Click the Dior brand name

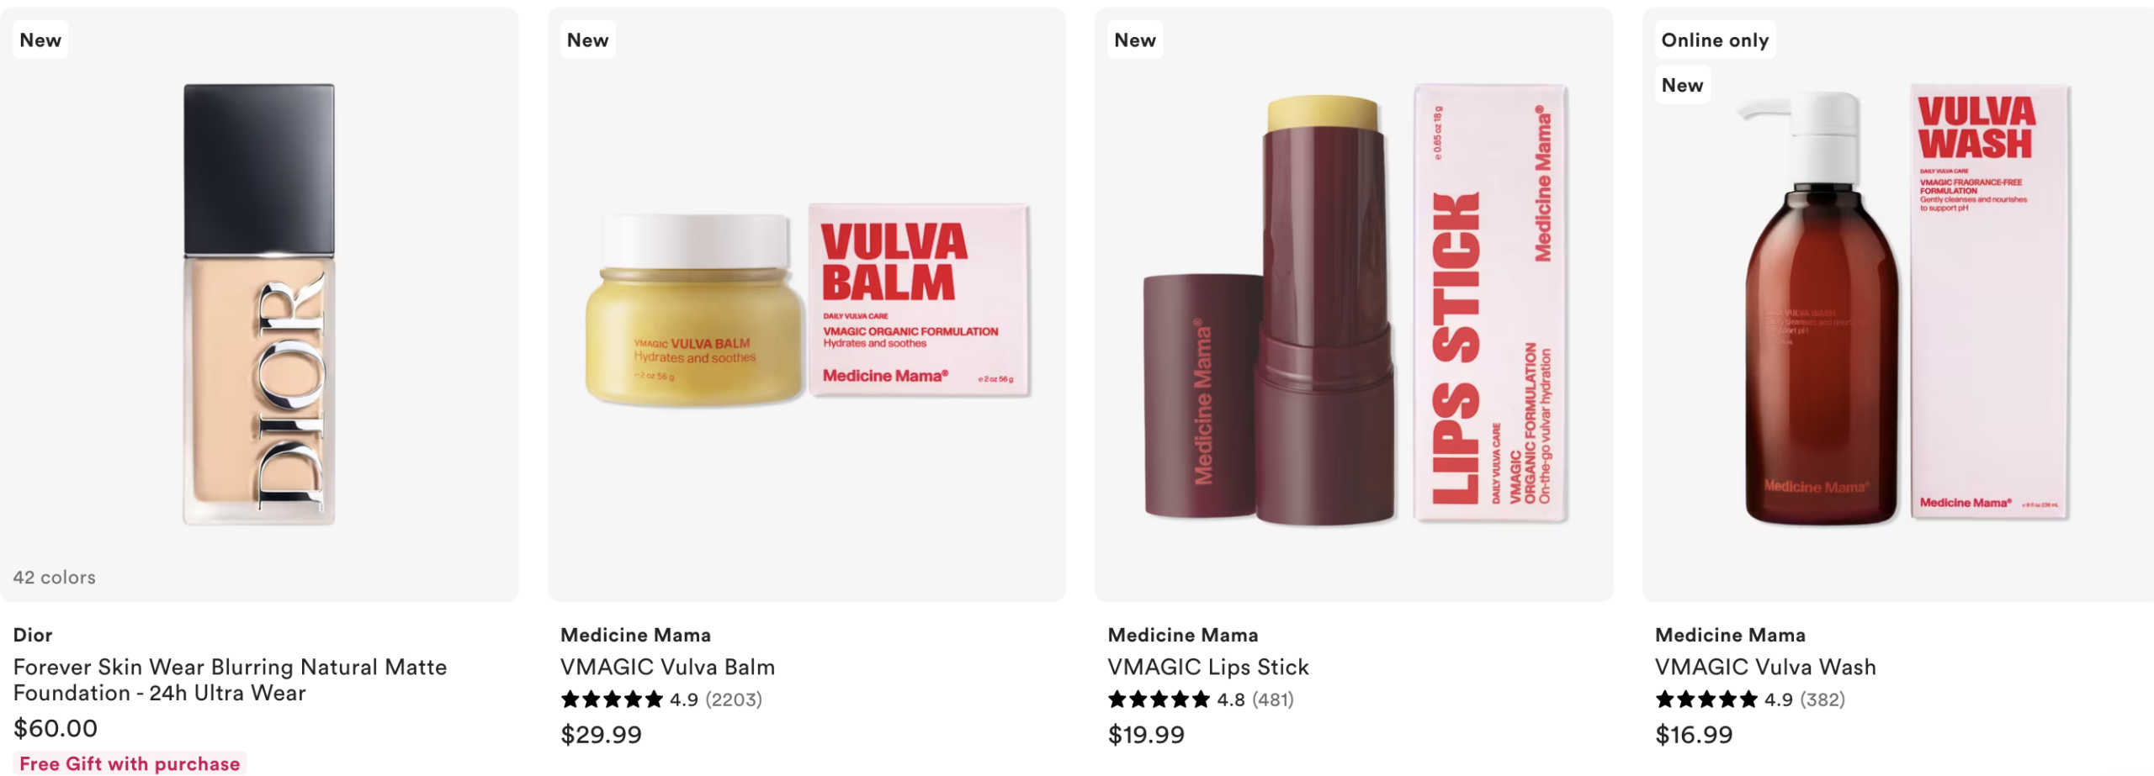(x=33, y=636)
